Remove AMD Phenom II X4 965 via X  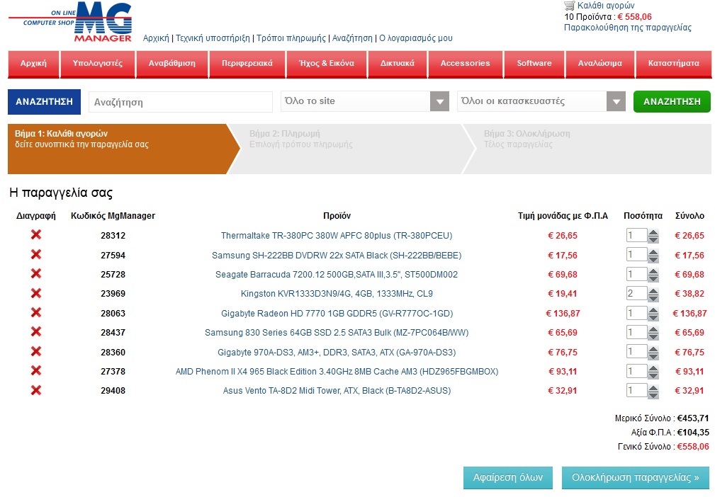(x=36, y=370)
